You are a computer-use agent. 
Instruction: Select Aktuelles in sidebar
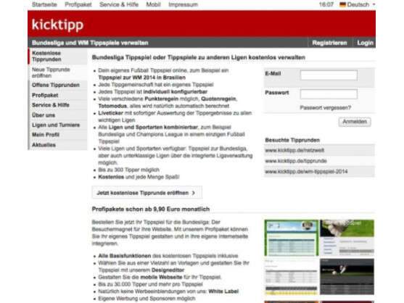[58, 145]
